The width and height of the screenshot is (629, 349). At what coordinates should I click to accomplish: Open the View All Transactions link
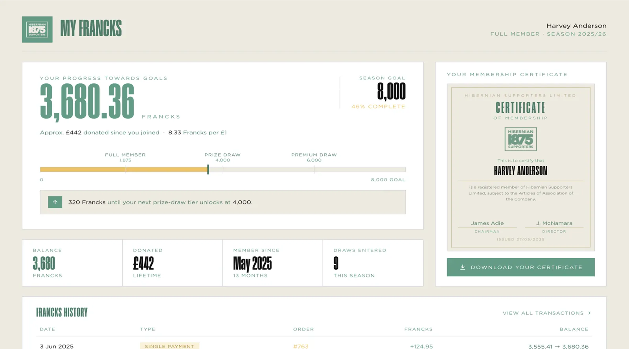(547, 313)
